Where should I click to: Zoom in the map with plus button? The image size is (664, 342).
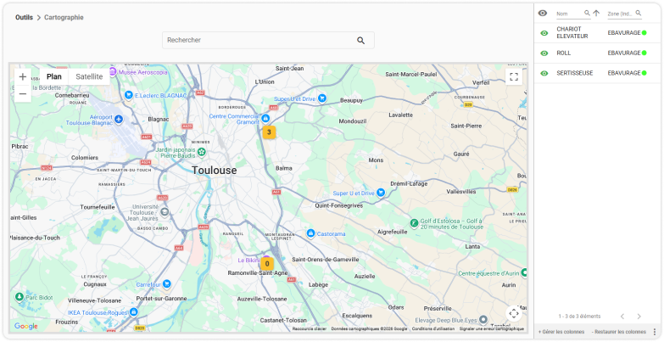[x=23, y=77]
